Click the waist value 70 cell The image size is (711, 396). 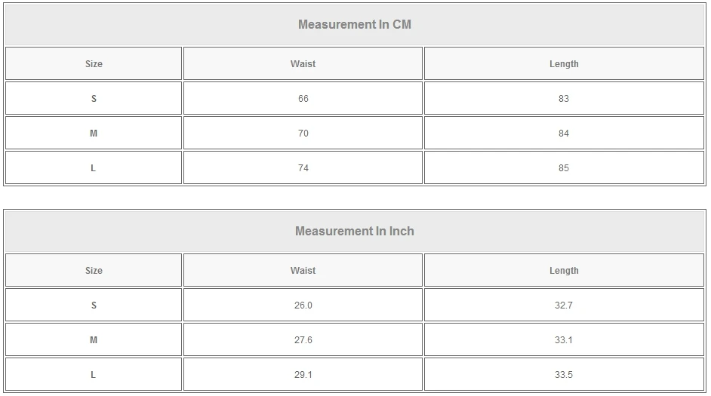(303, 134)
